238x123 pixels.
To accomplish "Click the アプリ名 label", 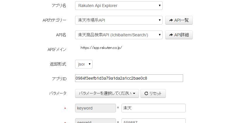I will (59, 6).
